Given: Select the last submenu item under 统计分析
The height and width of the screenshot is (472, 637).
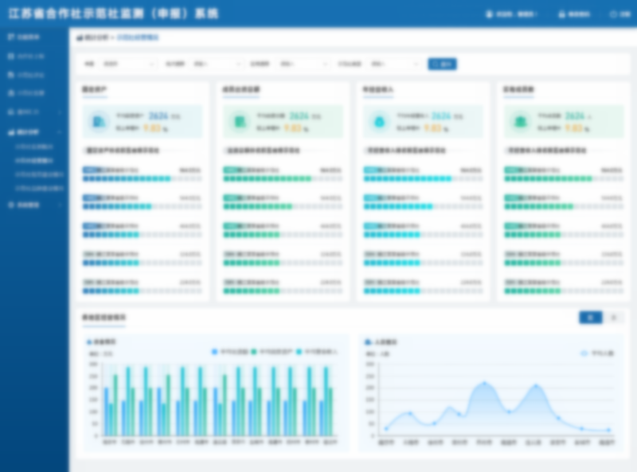Looking at the screenshot, I should pos(39,188).
